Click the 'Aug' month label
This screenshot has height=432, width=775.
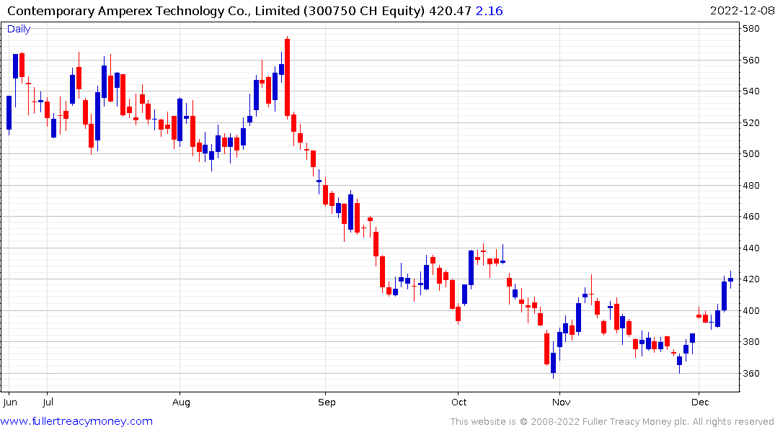click(x=181, y=402)
